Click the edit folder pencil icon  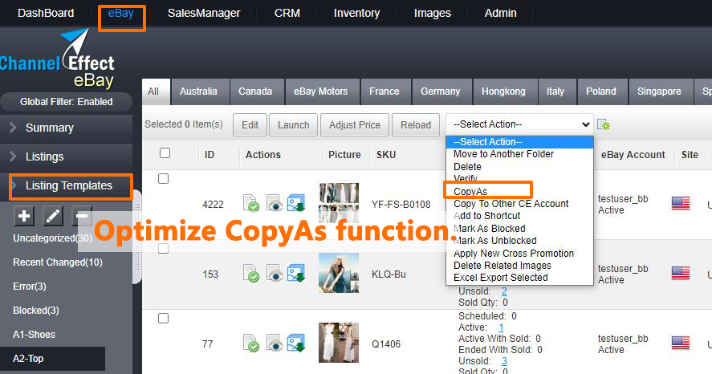click(53, 216)
